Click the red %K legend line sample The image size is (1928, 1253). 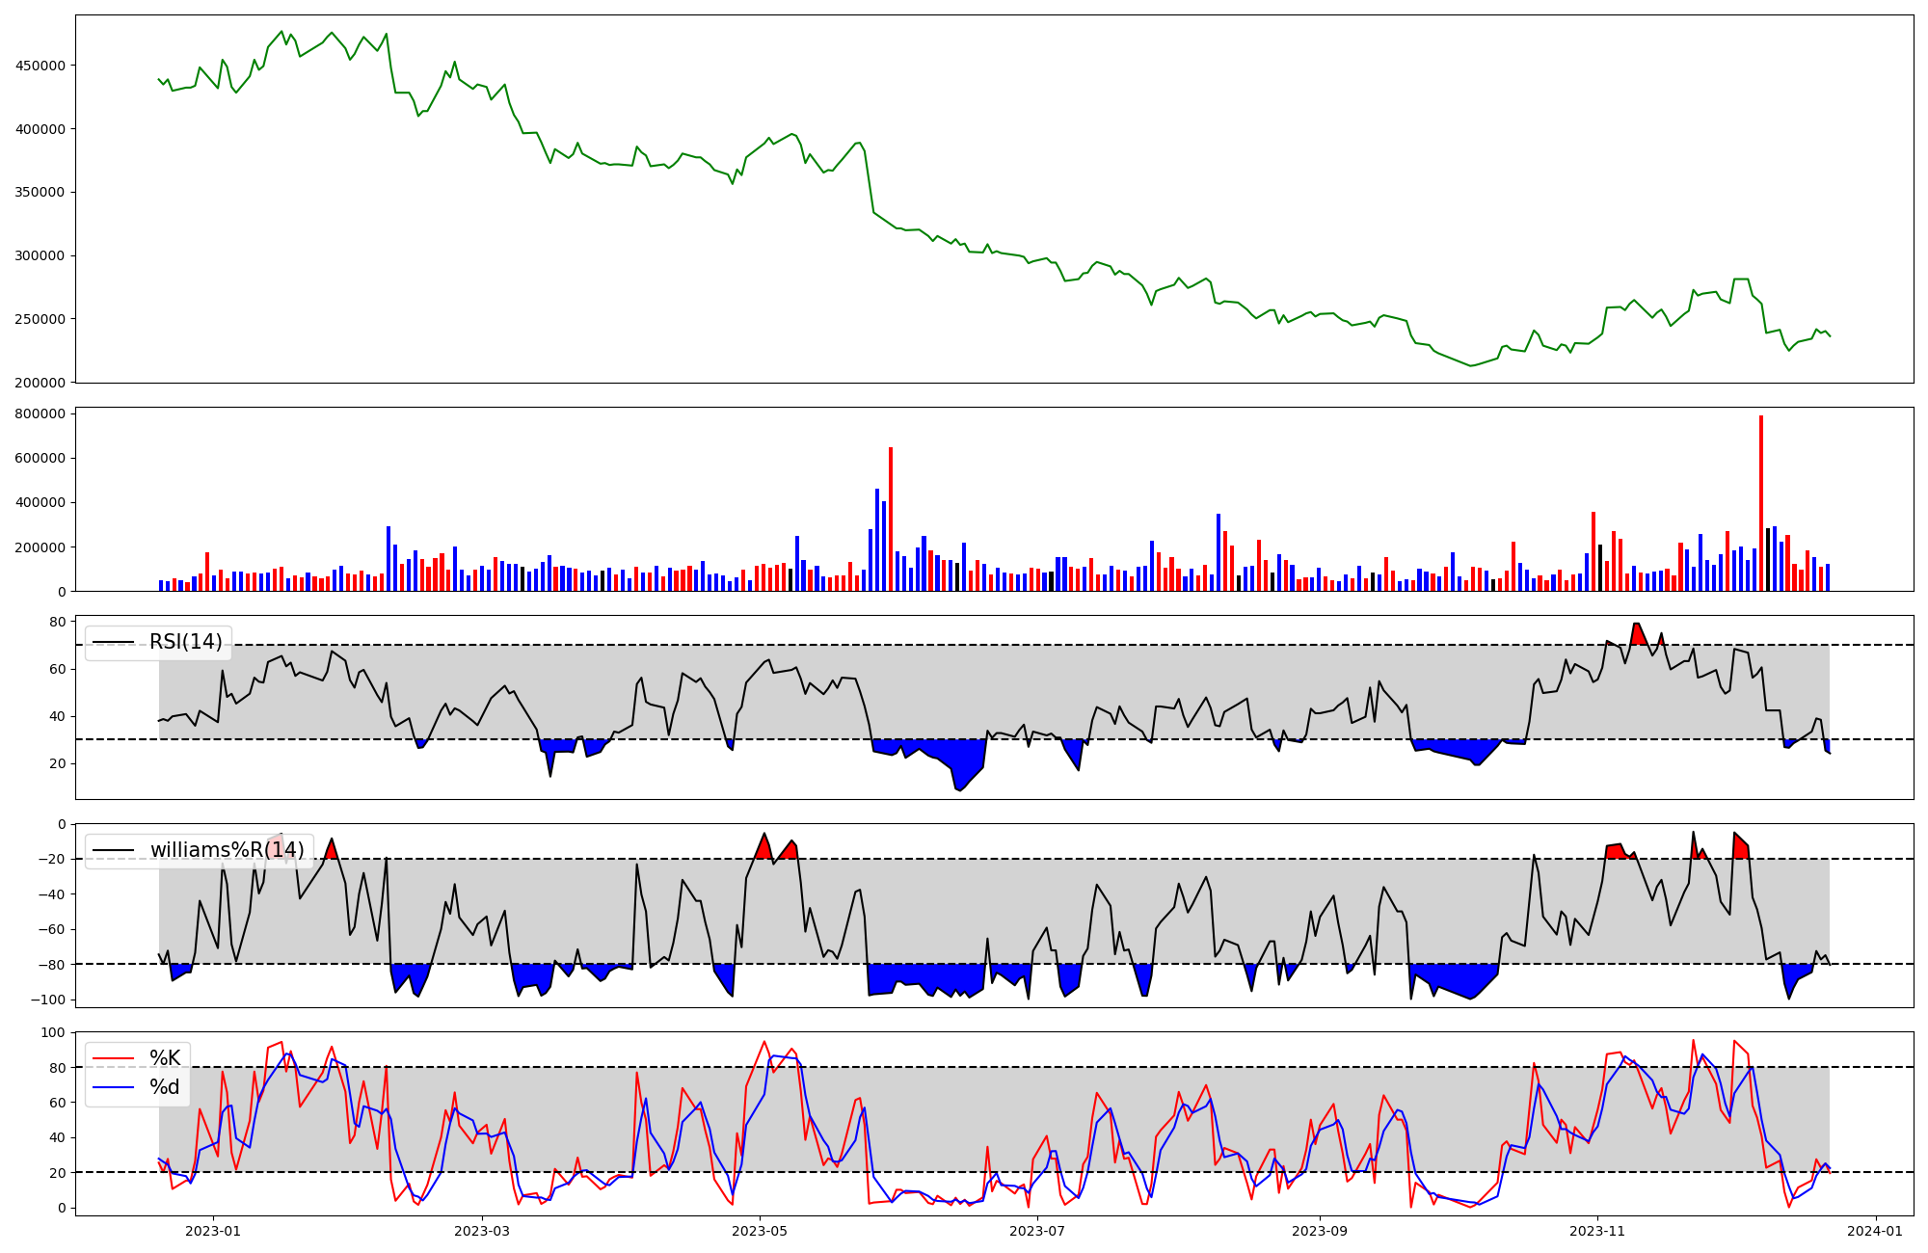(x=113, y=1059)
